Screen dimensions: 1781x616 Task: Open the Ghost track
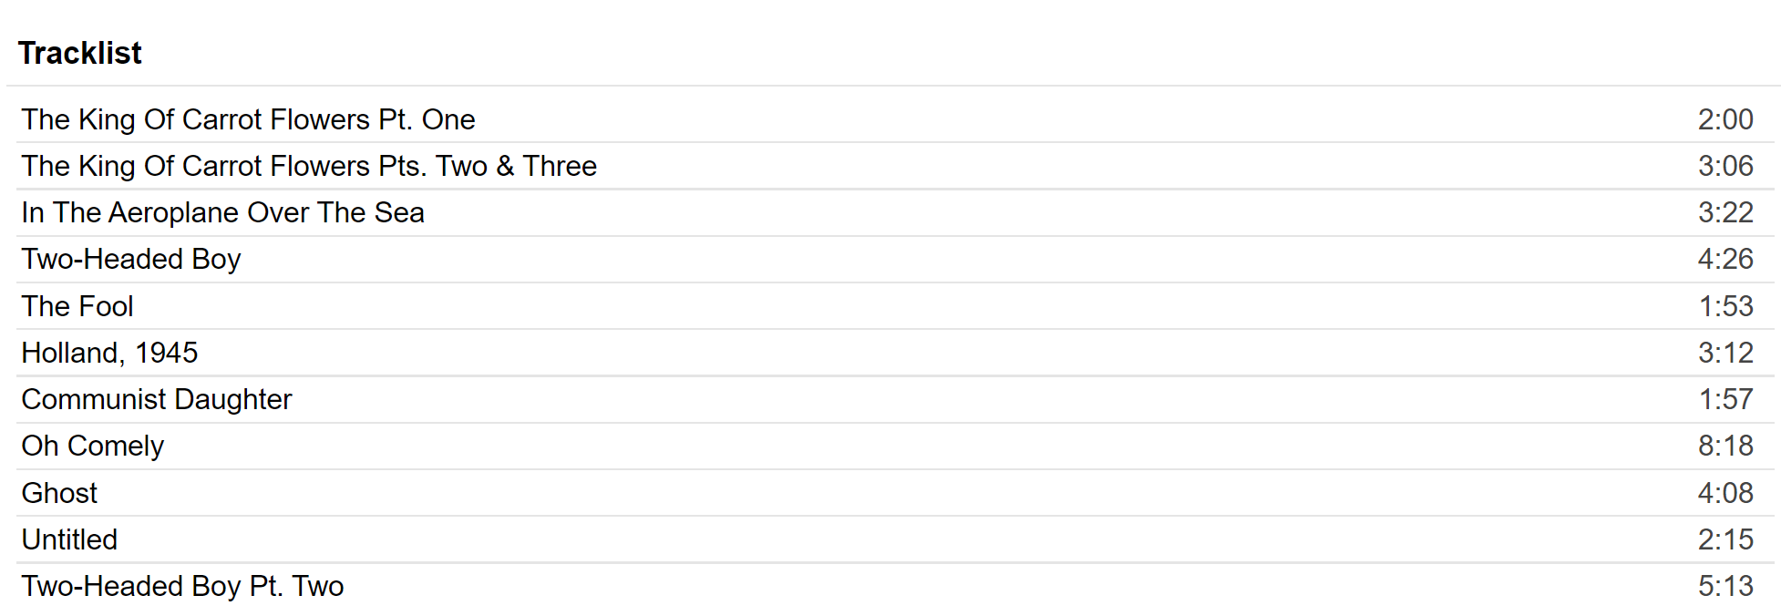tap(59, 493)
